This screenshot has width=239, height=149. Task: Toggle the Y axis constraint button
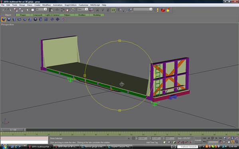coord(103,10)
